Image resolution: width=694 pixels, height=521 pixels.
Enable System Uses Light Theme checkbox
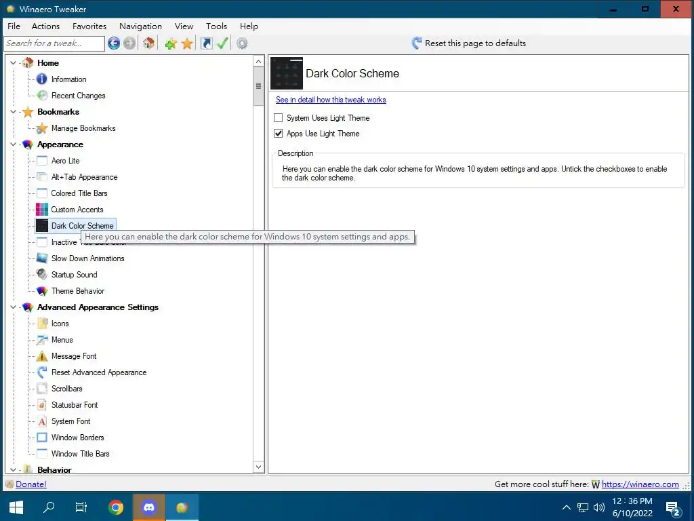278,118
